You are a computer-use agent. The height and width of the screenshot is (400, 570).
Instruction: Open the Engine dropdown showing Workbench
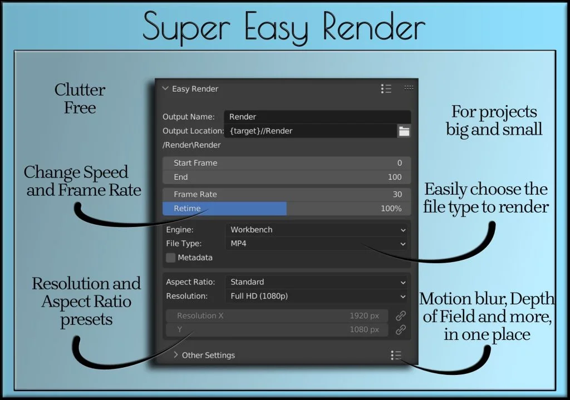tap(317, 229)
